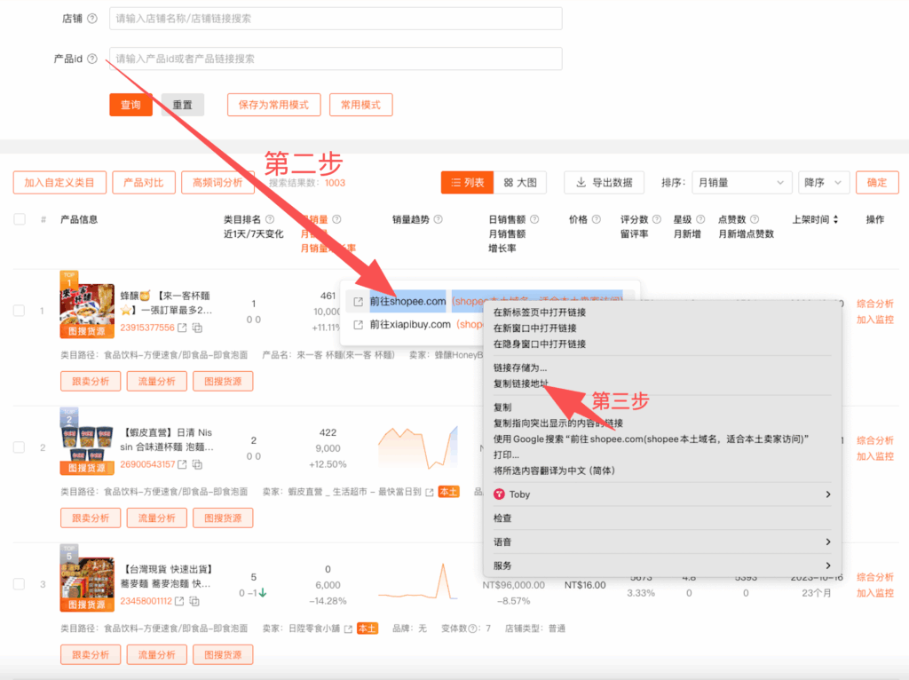Choose 复制链接地址 from the context menu
The width and height of the screenshot is (909, 680).
521,383
